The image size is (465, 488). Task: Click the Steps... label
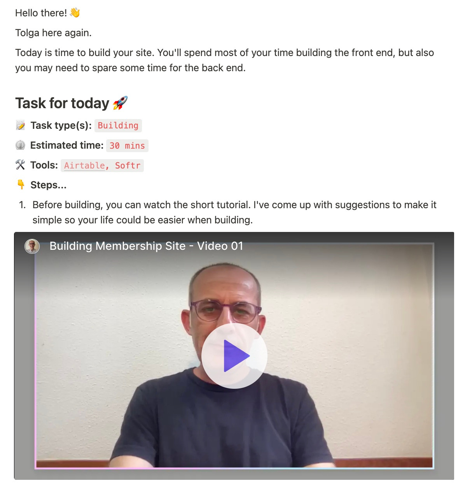49,185
